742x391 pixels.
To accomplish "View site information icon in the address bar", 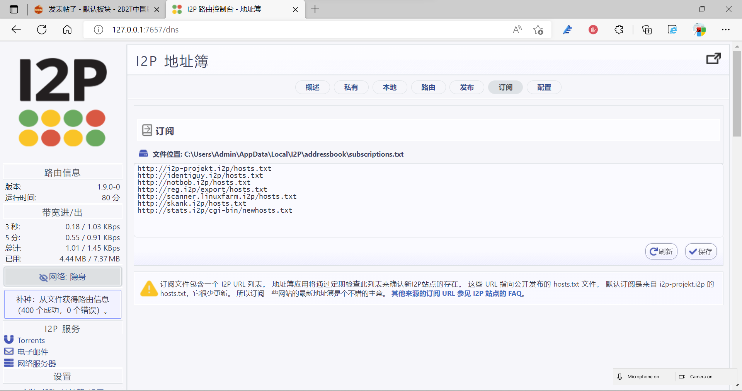I will tap(99, 30).
